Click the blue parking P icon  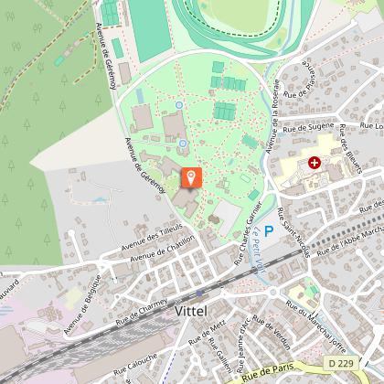coord(269,231)
